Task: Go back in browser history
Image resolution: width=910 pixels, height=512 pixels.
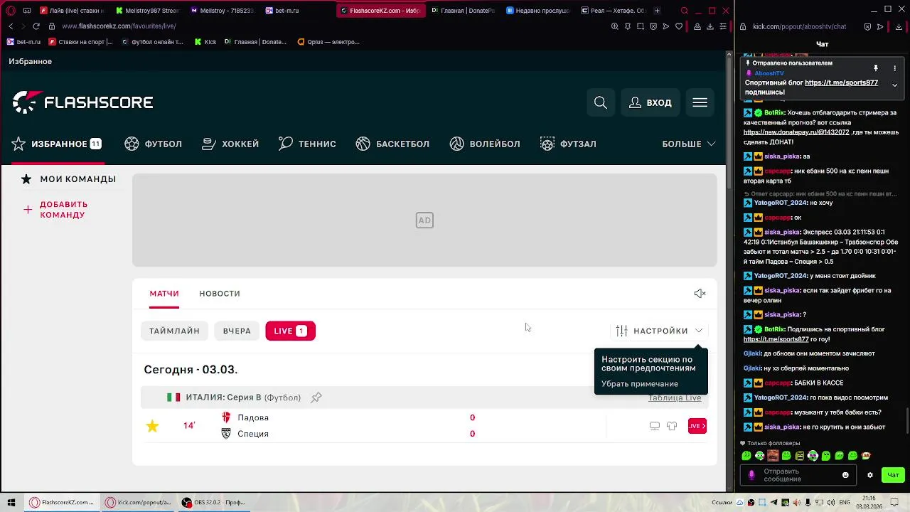Action: click(x=11, y=26)
